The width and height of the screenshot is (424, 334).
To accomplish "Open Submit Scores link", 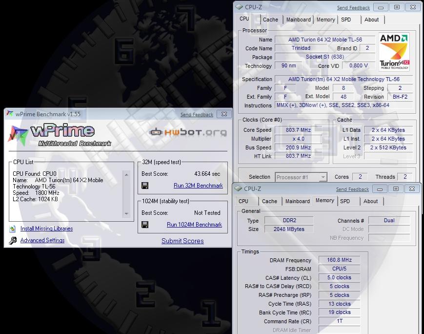I will [x=182, y=241].
